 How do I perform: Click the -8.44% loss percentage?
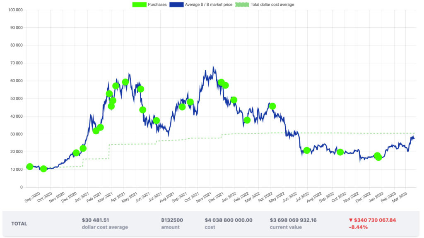click(x=358, y=227)
